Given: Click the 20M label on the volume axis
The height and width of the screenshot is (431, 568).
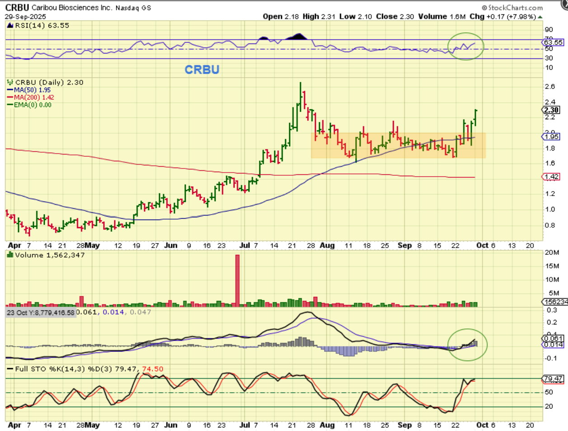Looking at the screenshot, I should pos(552,253).
